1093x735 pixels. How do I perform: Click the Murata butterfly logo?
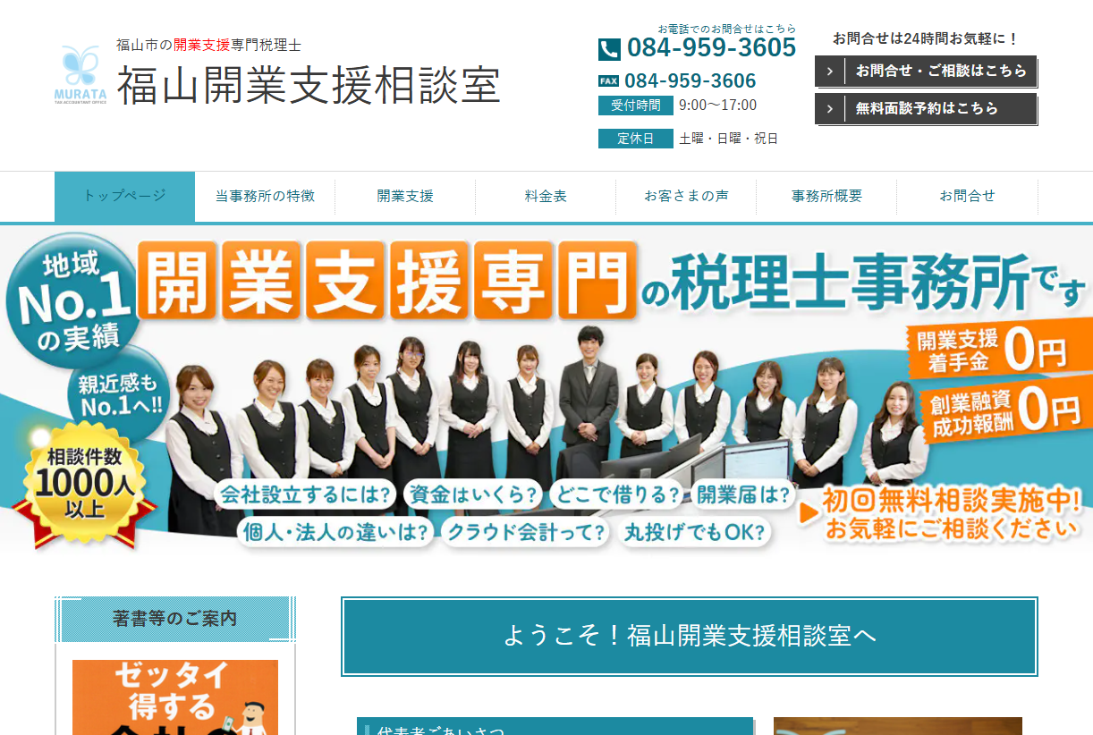tap(80, 76)
